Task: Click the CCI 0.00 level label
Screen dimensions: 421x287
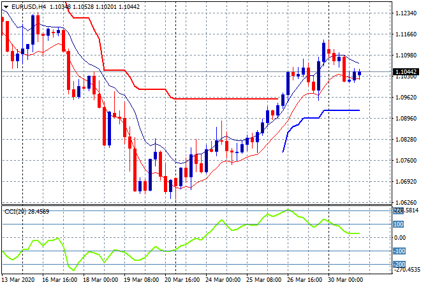Action: [400, 238]
